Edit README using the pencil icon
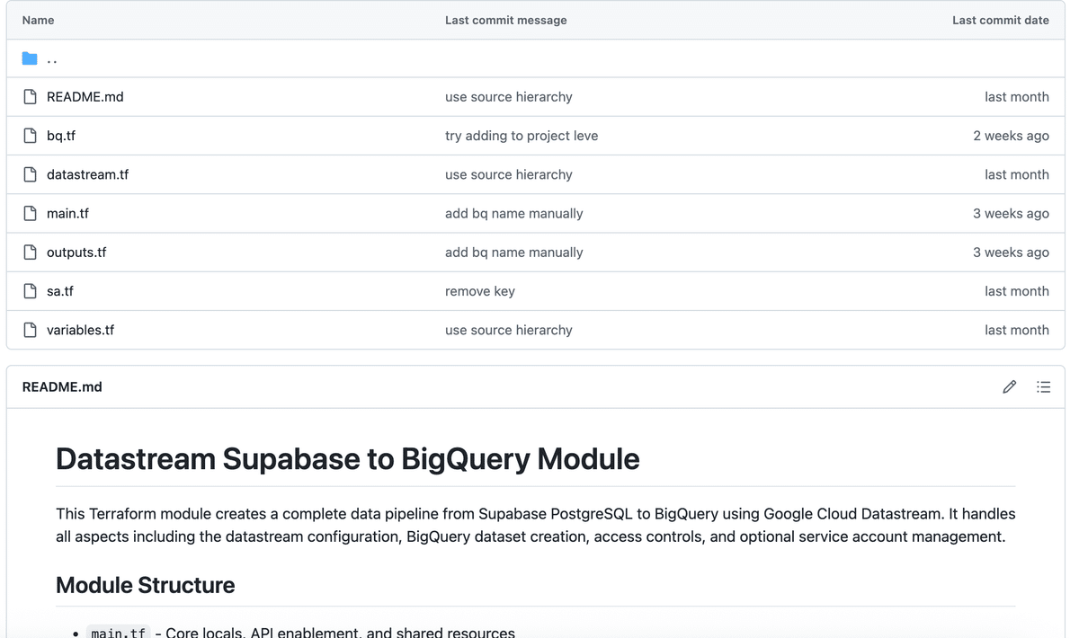Viewport: 1079px width, 638px height. (1010, 387)
